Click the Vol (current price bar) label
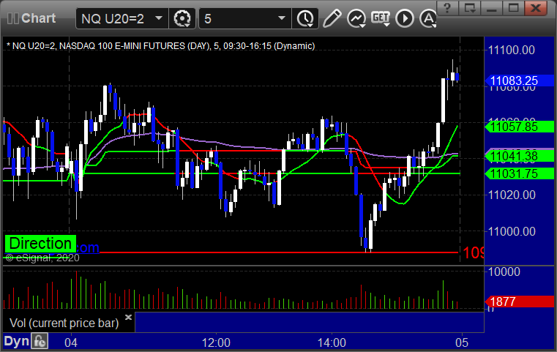 [x=64, y=323]
